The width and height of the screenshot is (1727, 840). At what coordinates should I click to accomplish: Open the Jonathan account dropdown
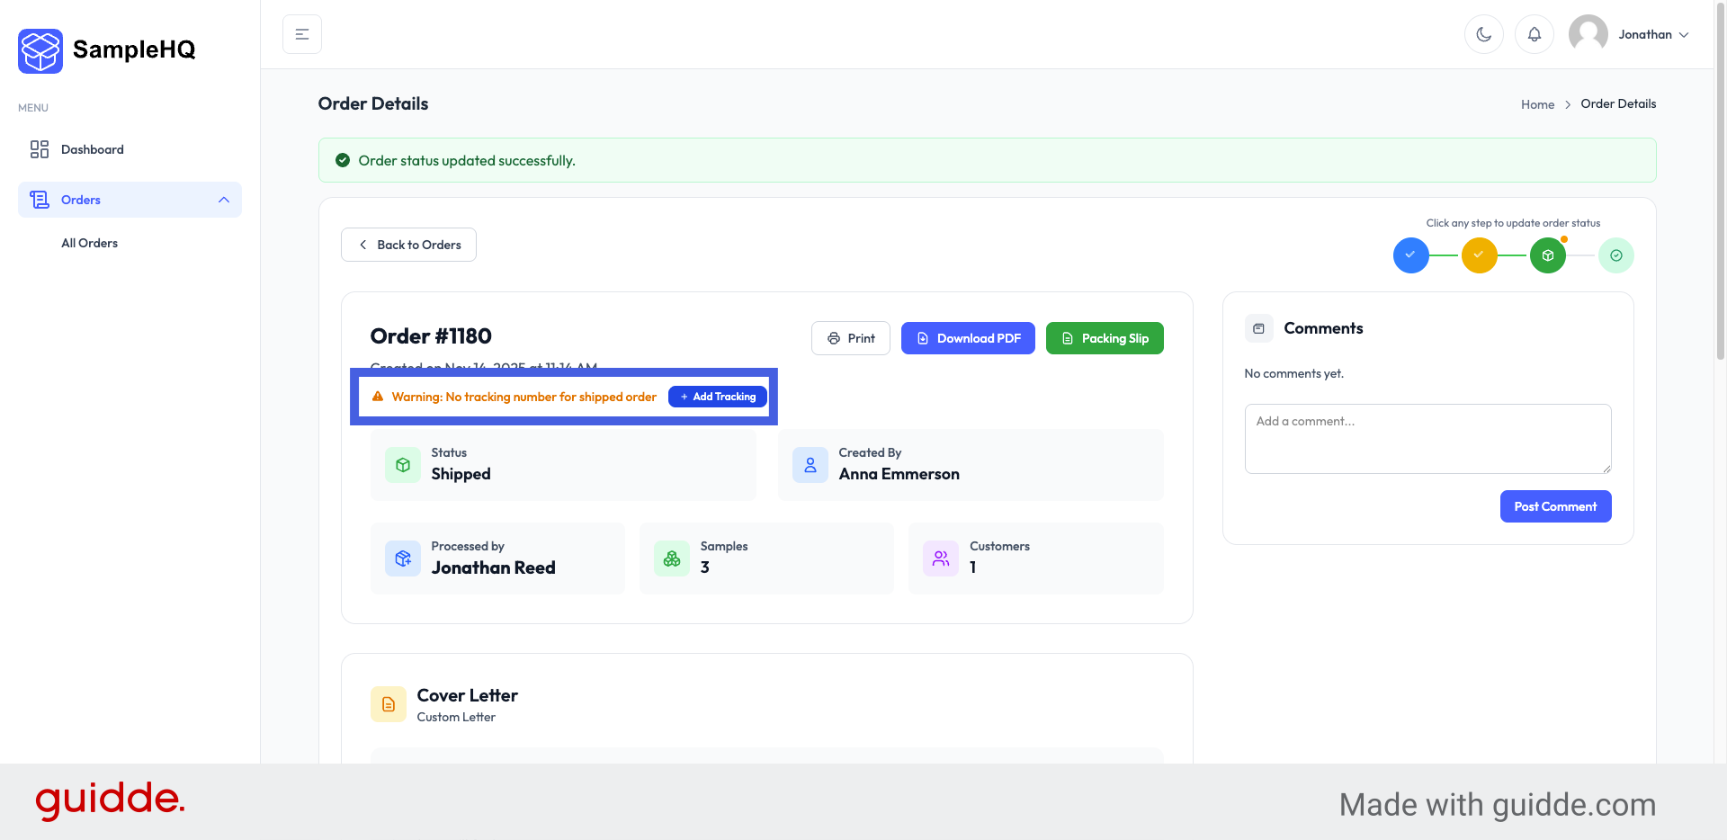click(1653, 33)
